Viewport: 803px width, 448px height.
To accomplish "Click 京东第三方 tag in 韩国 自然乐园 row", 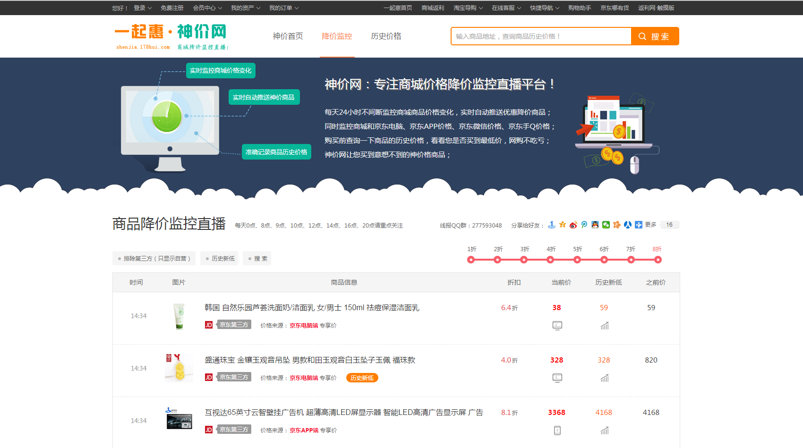I will [x=234, y=325].
